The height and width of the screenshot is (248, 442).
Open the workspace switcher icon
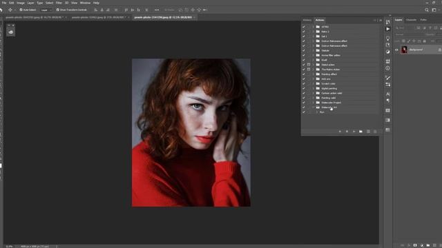(x=434, y=10)
